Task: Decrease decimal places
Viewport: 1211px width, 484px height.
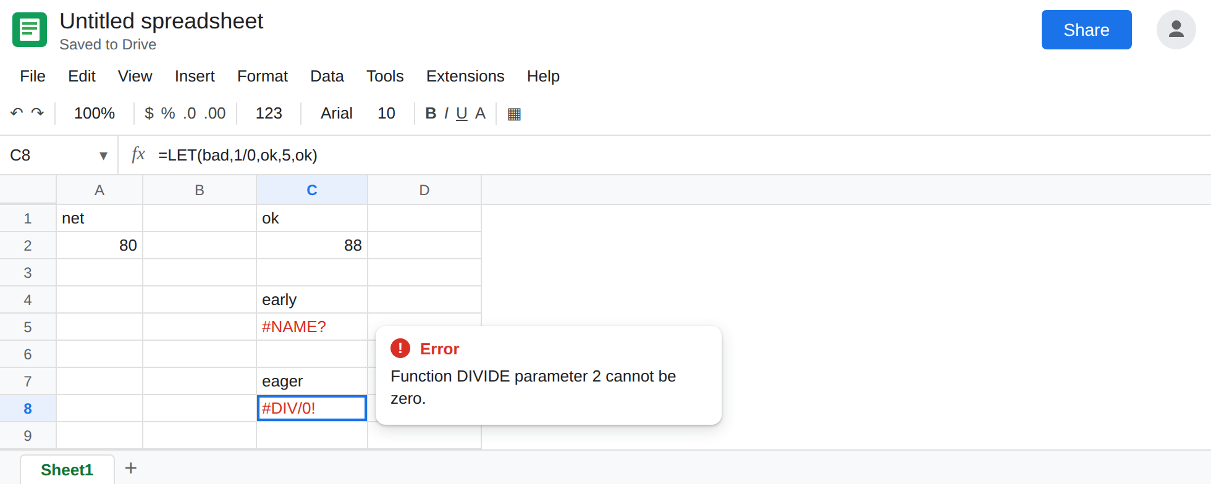Action: (x=190, y=113)
